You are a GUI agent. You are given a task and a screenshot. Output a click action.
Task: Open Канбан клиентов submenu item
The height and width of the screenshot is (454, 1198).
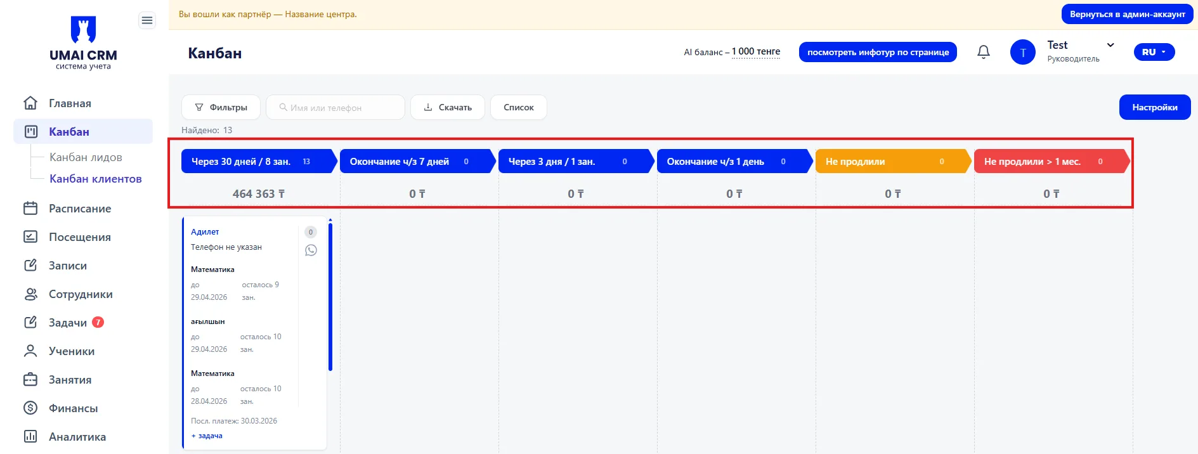coord(96,179)
